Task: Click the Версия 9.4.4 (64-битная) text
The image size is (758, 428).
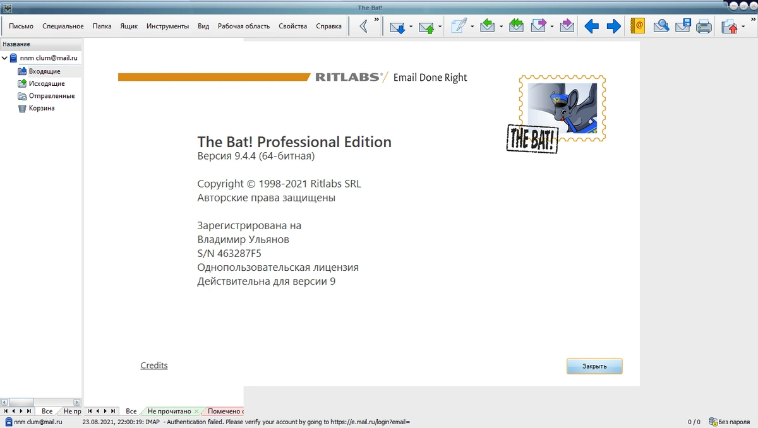Action: coord(256,156)
